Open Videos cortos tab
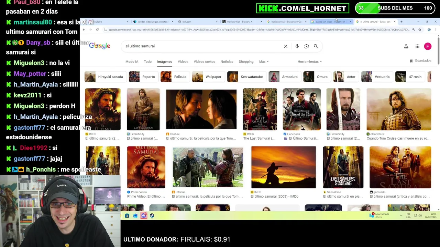The width and height of the screenshot is (440, 247). (205, 62)
